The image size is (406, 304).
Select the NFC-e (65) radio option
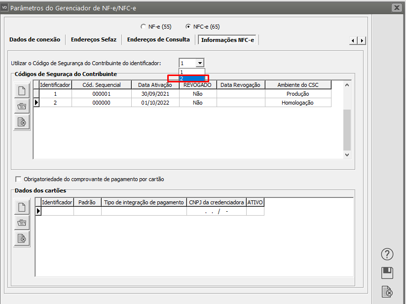pyautogui.click(x=188, y=27)
